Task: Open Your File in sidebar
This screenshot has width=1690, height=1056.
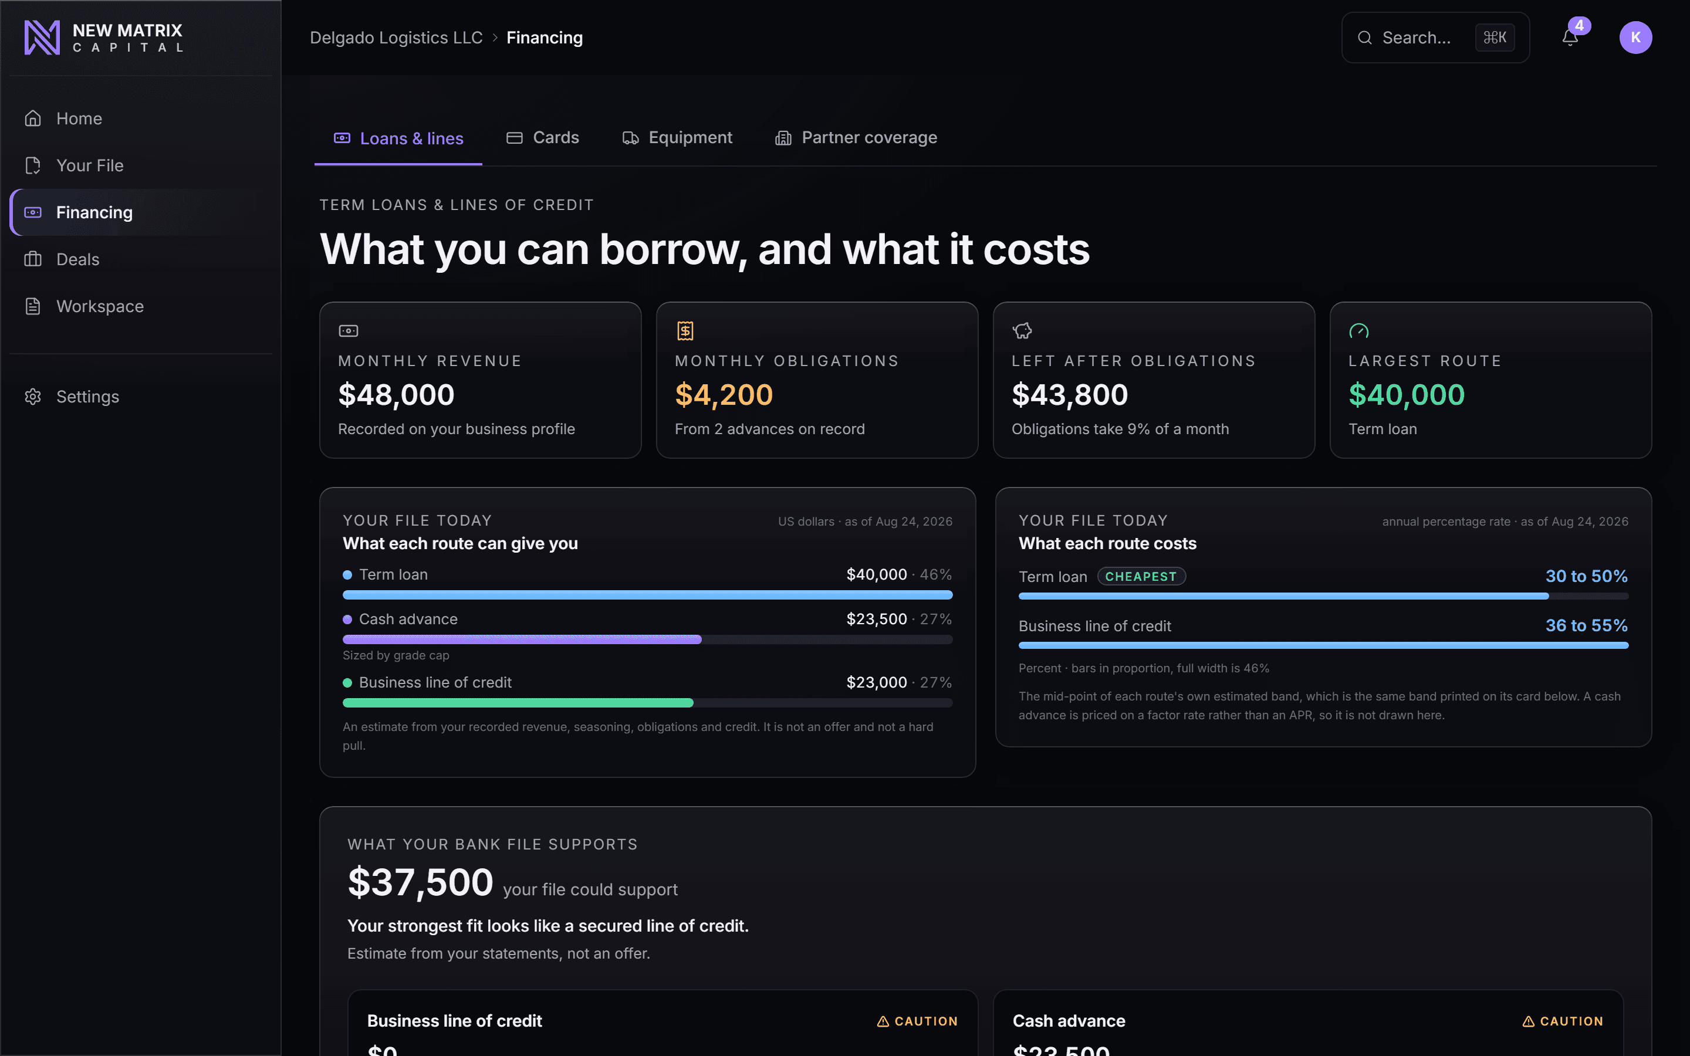Action: (x=141, y=165)
